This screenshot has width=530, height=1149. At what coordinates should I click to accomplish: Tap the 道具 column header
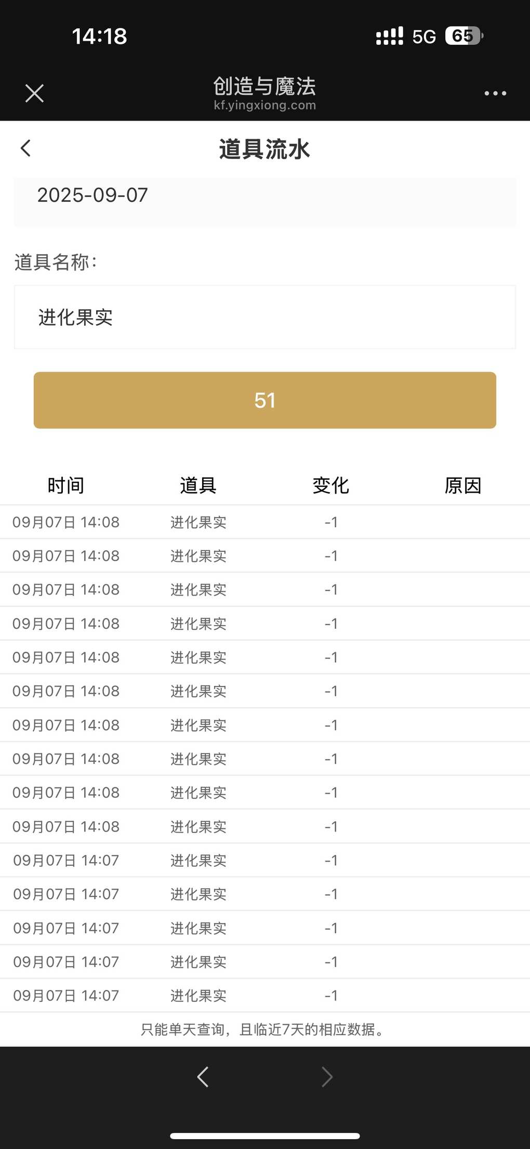[x=198, y=485]
